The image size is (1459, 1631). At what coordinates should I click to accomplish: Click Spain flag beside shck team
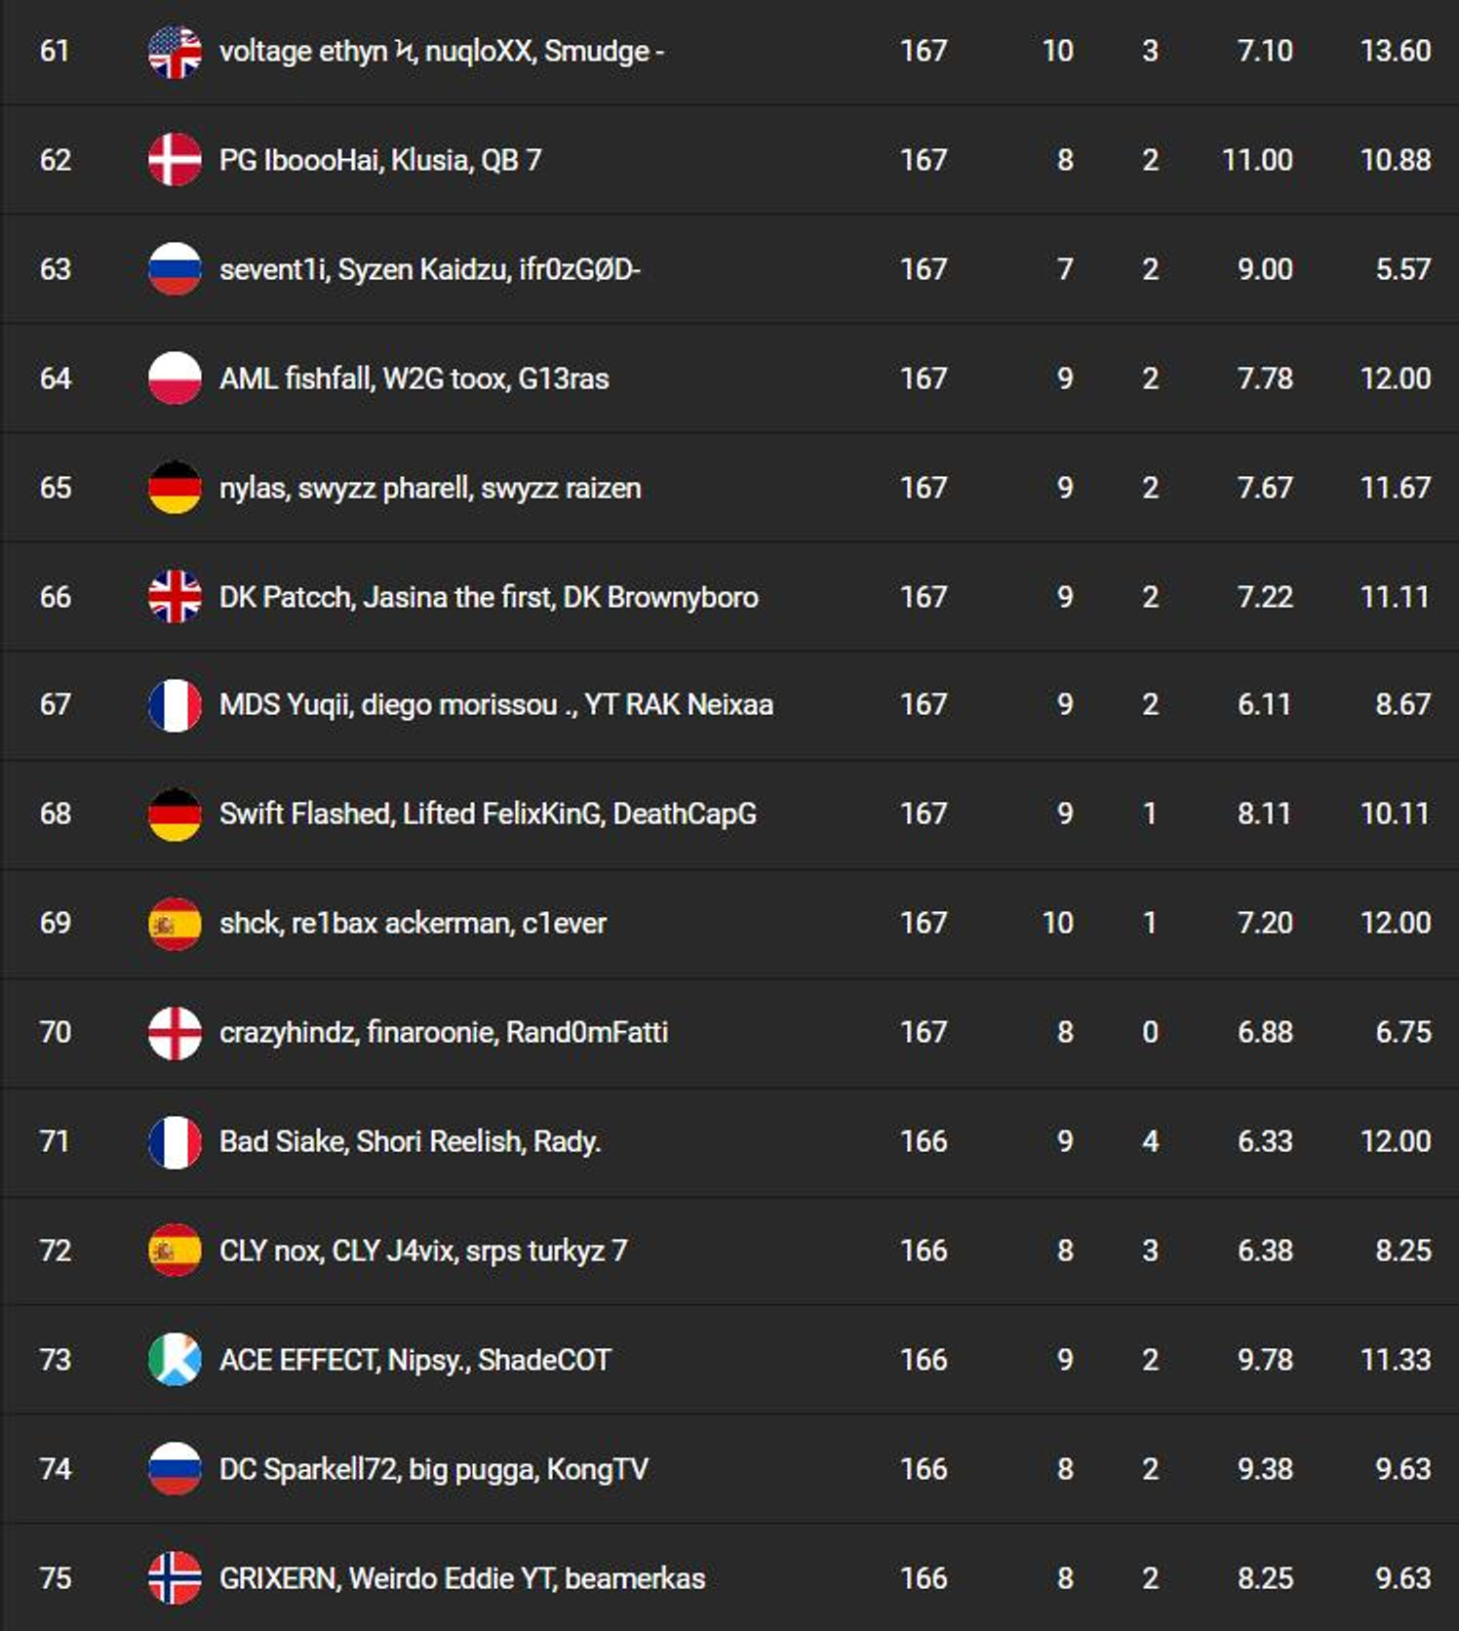175,923
